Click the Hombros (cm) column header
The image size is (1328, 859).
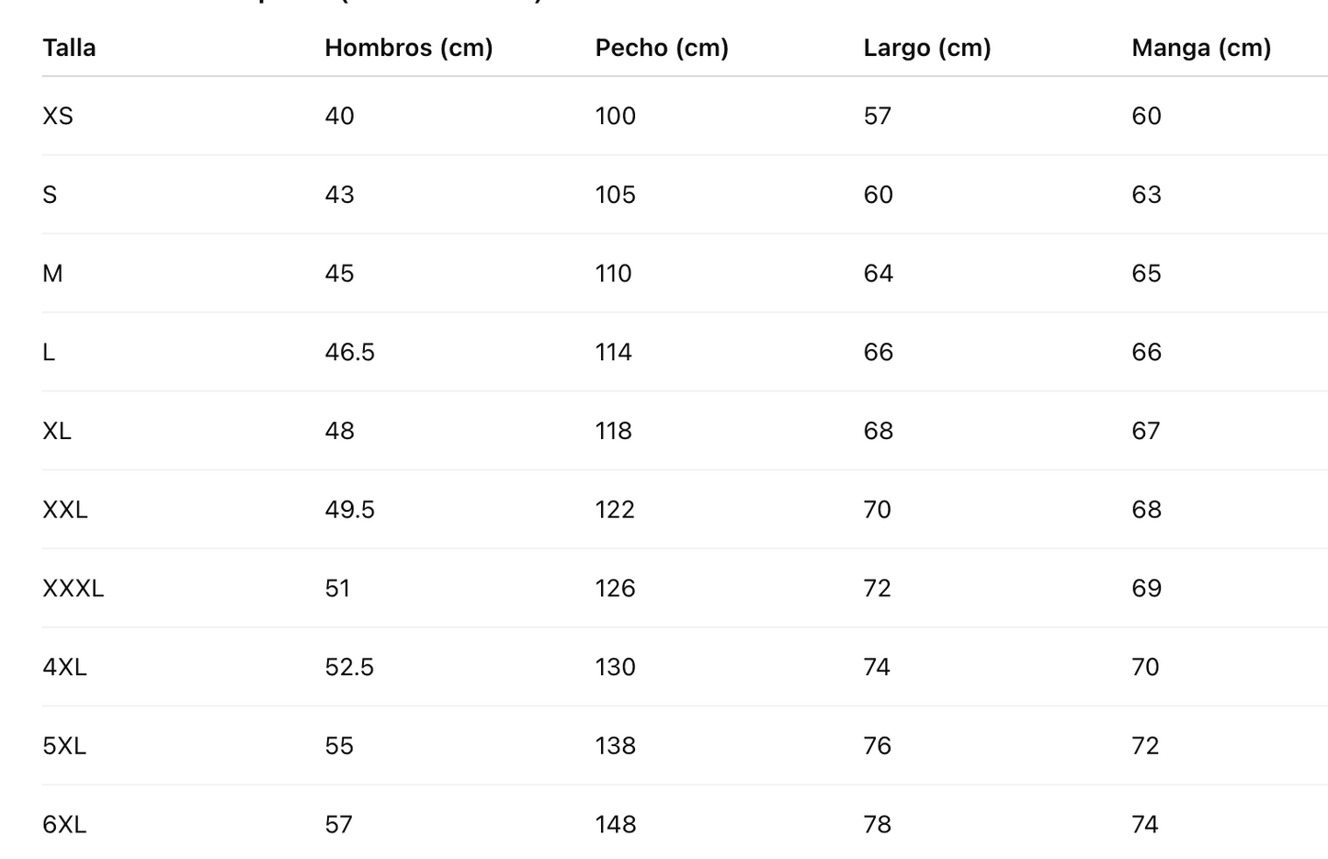point(408,48)
